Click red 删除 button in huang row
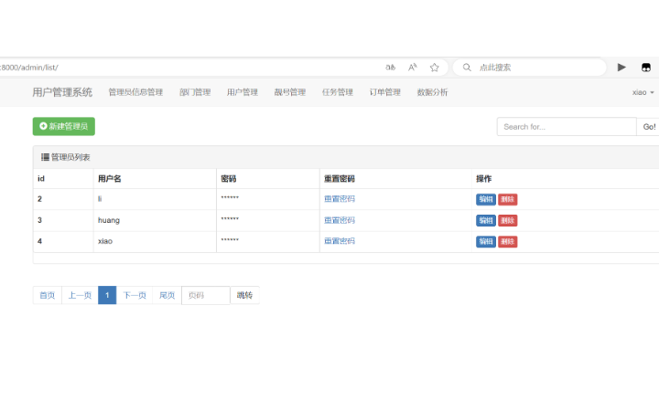This screenshot has width=659, height=411. point(508,220)
